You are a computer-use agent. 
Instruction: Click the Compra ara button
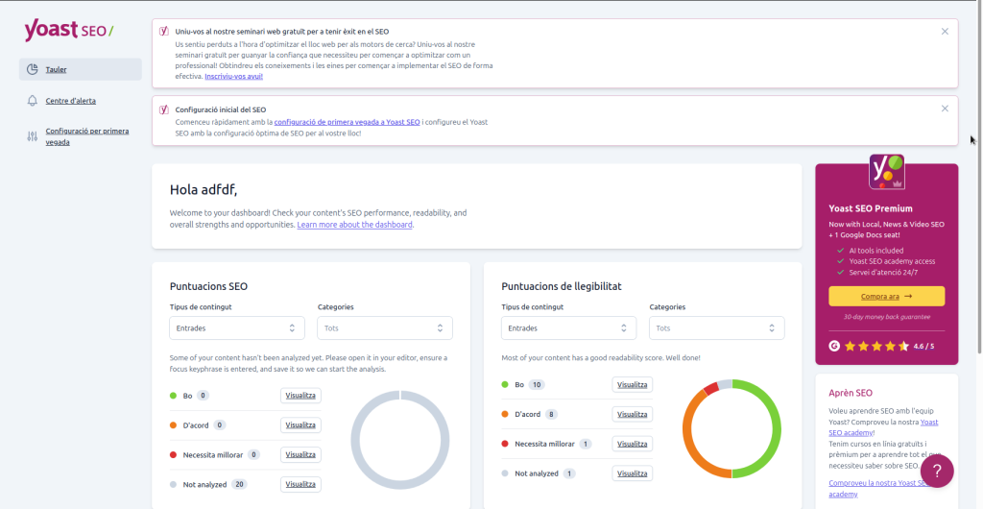(x=886, y=297)
